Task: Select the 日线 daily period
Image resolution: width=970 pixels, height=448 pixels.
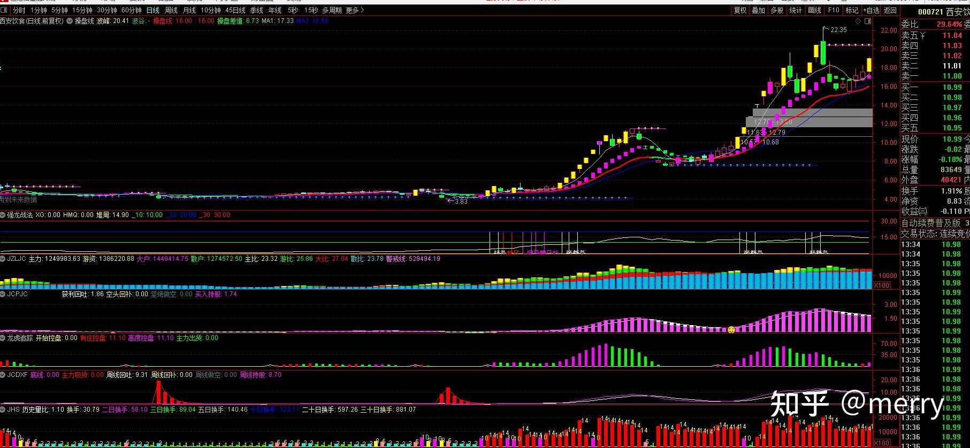Action: [153, 11]
